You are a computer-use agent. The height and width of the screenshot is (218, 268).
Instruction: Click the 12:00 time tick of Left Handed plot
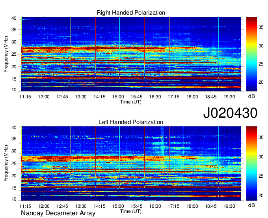coord(44,206)
